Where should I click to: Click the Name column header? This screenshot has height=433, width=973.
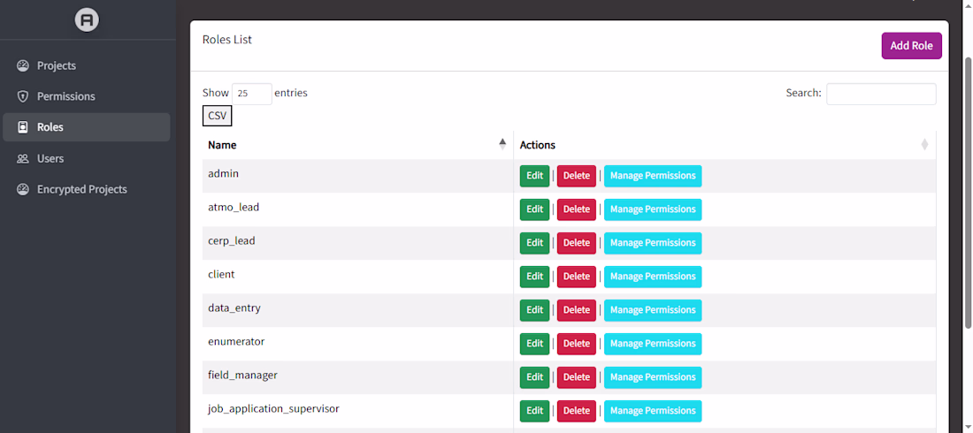coord(357,145)
